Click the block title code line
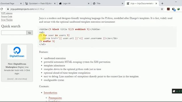 click(70, 29)
